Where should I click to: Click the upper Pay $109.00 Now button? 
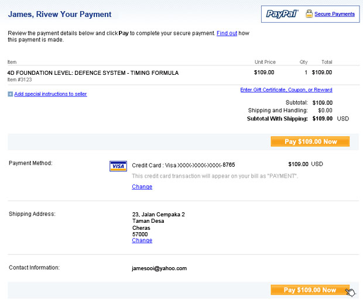pyautogui.click(x=310, y=142)
